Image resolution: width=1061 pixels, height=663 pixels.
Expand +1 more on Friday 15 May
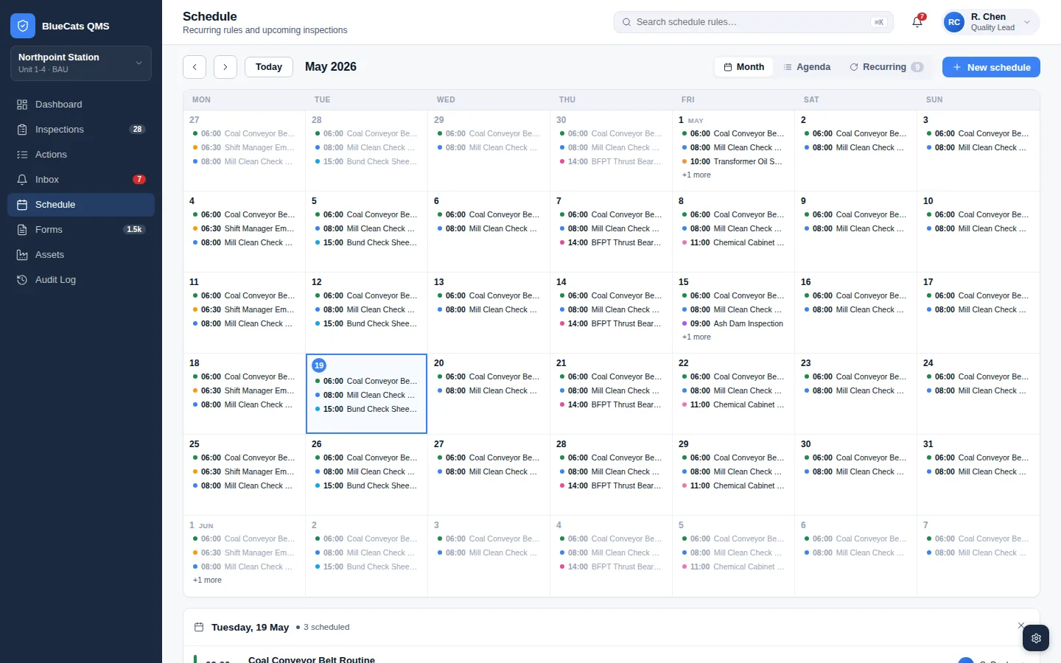click(x=696, y=337)
